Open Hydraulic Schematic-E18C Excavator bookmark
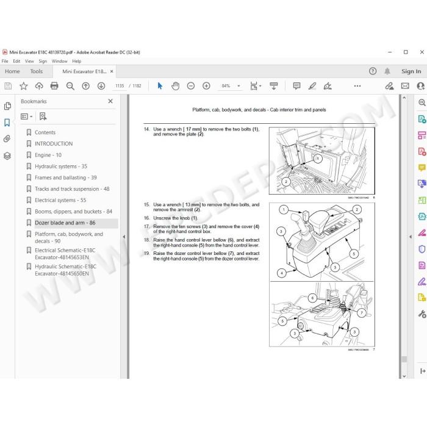 click(65, 270)
